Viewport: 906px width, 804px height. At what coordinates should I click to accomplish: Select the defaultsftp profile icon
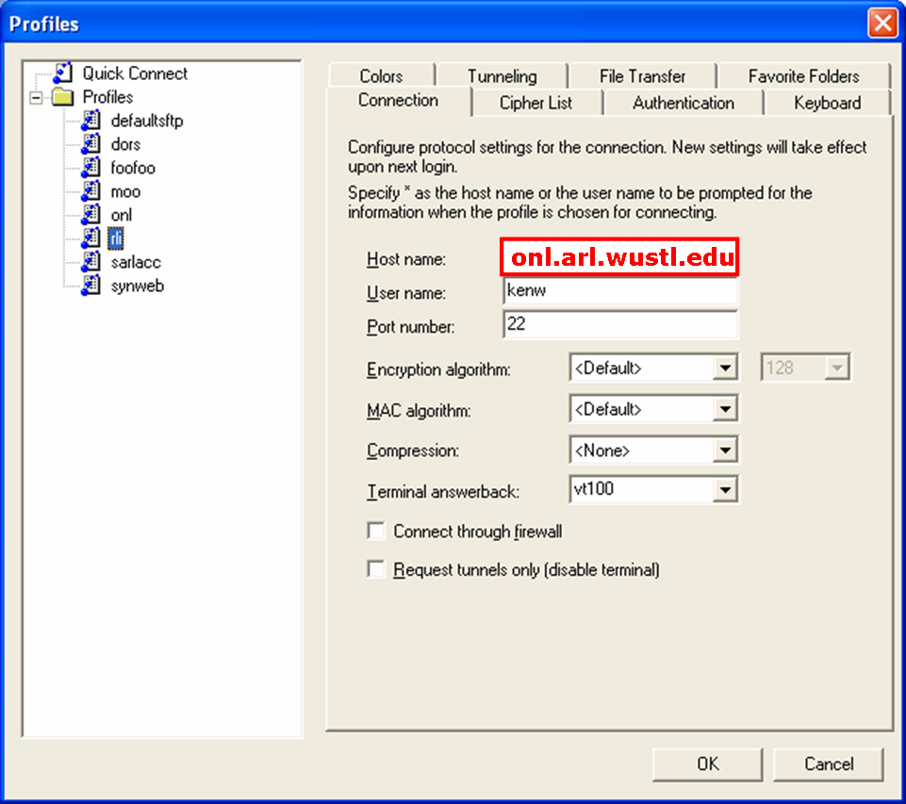[x=91, y=121]
